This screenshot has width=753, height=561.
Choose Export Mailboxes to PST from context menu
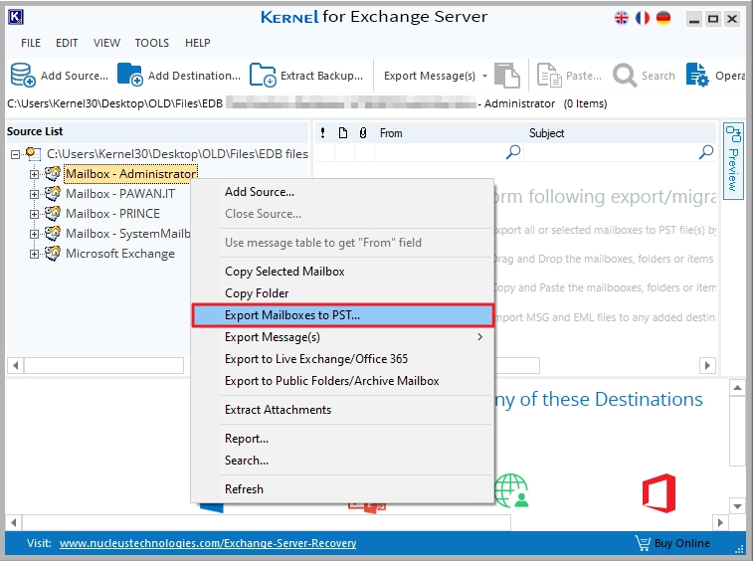point(342,315)
